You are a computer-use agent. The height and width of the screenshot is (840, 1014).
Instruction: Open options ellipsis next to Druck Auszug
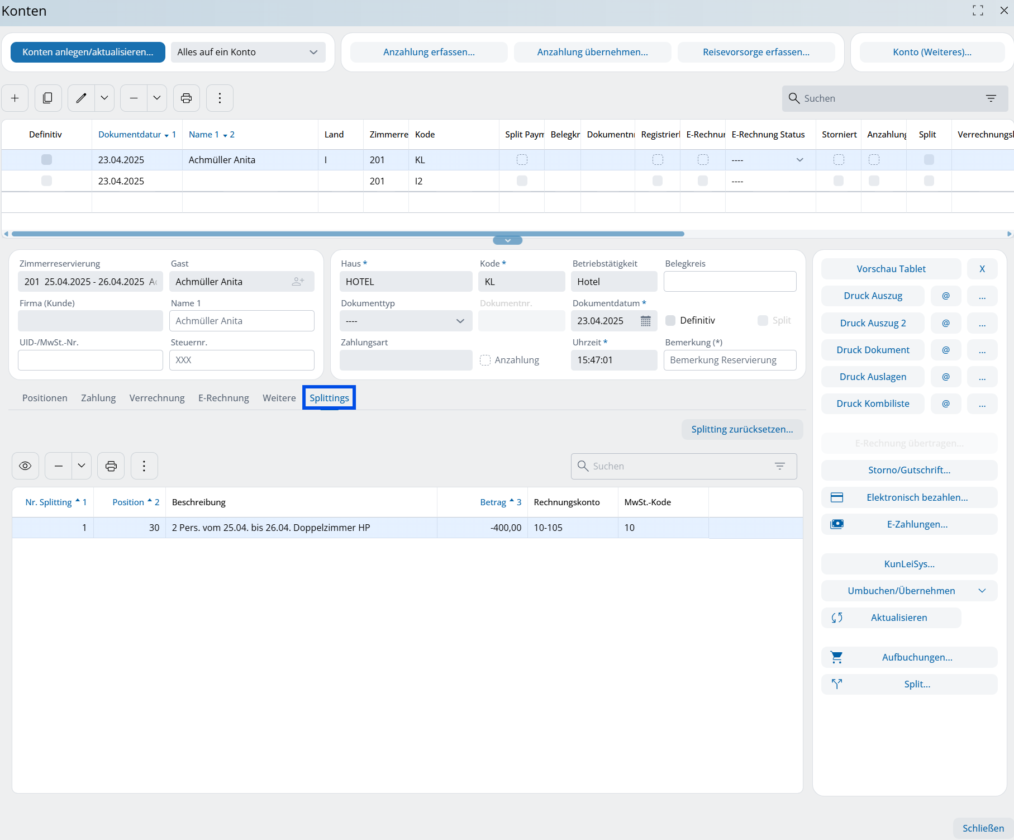(982, 296)
